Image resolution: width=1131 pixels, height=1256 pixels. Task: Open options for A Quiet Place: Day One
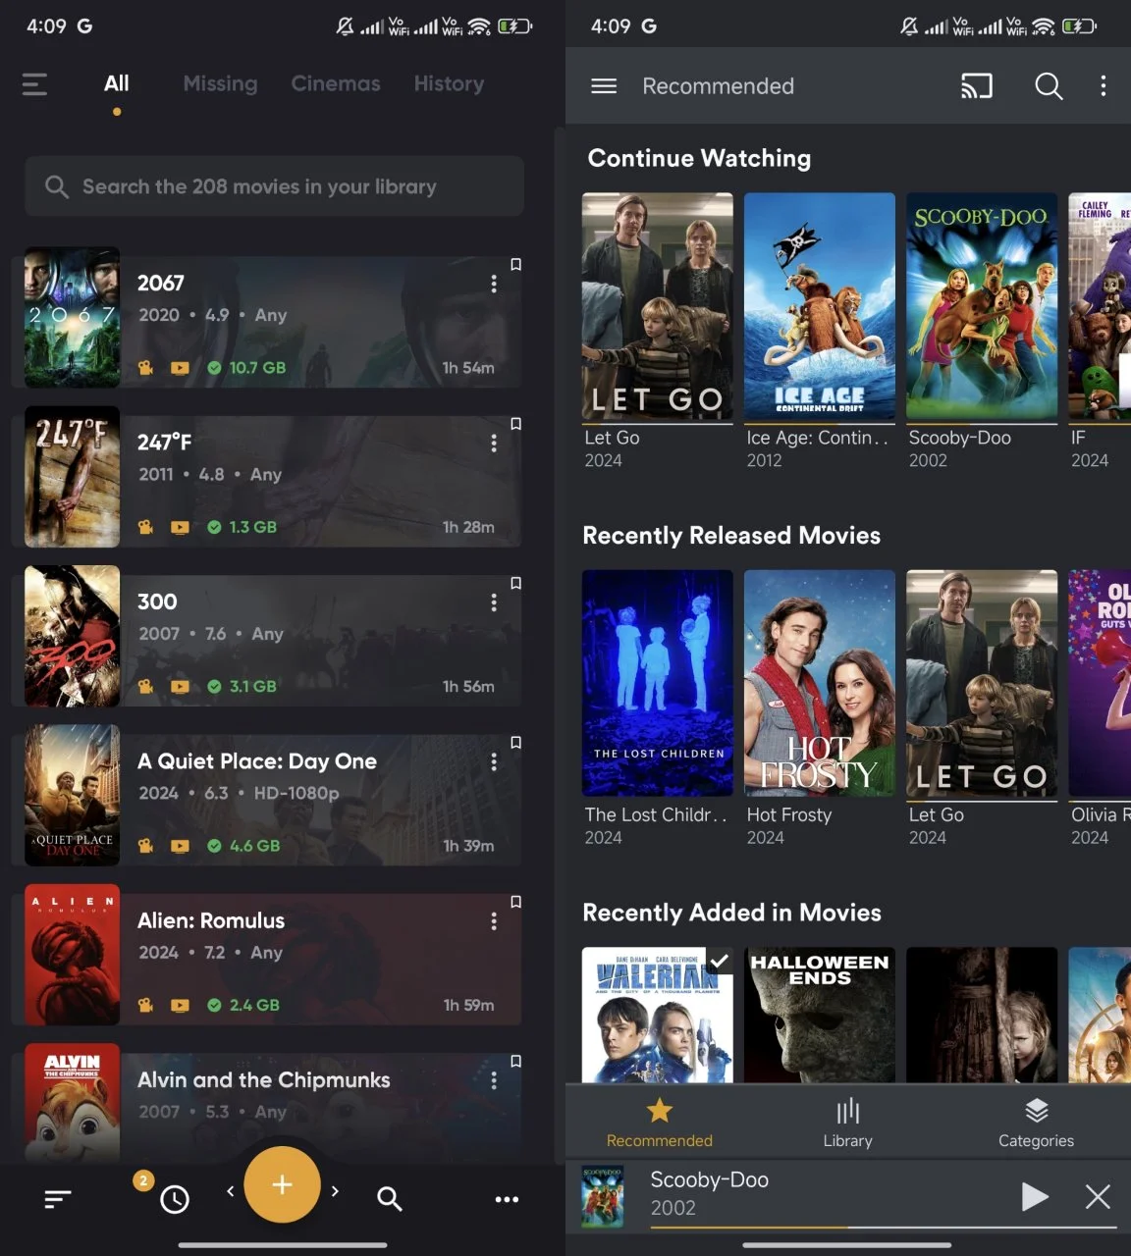coord(494,761)
